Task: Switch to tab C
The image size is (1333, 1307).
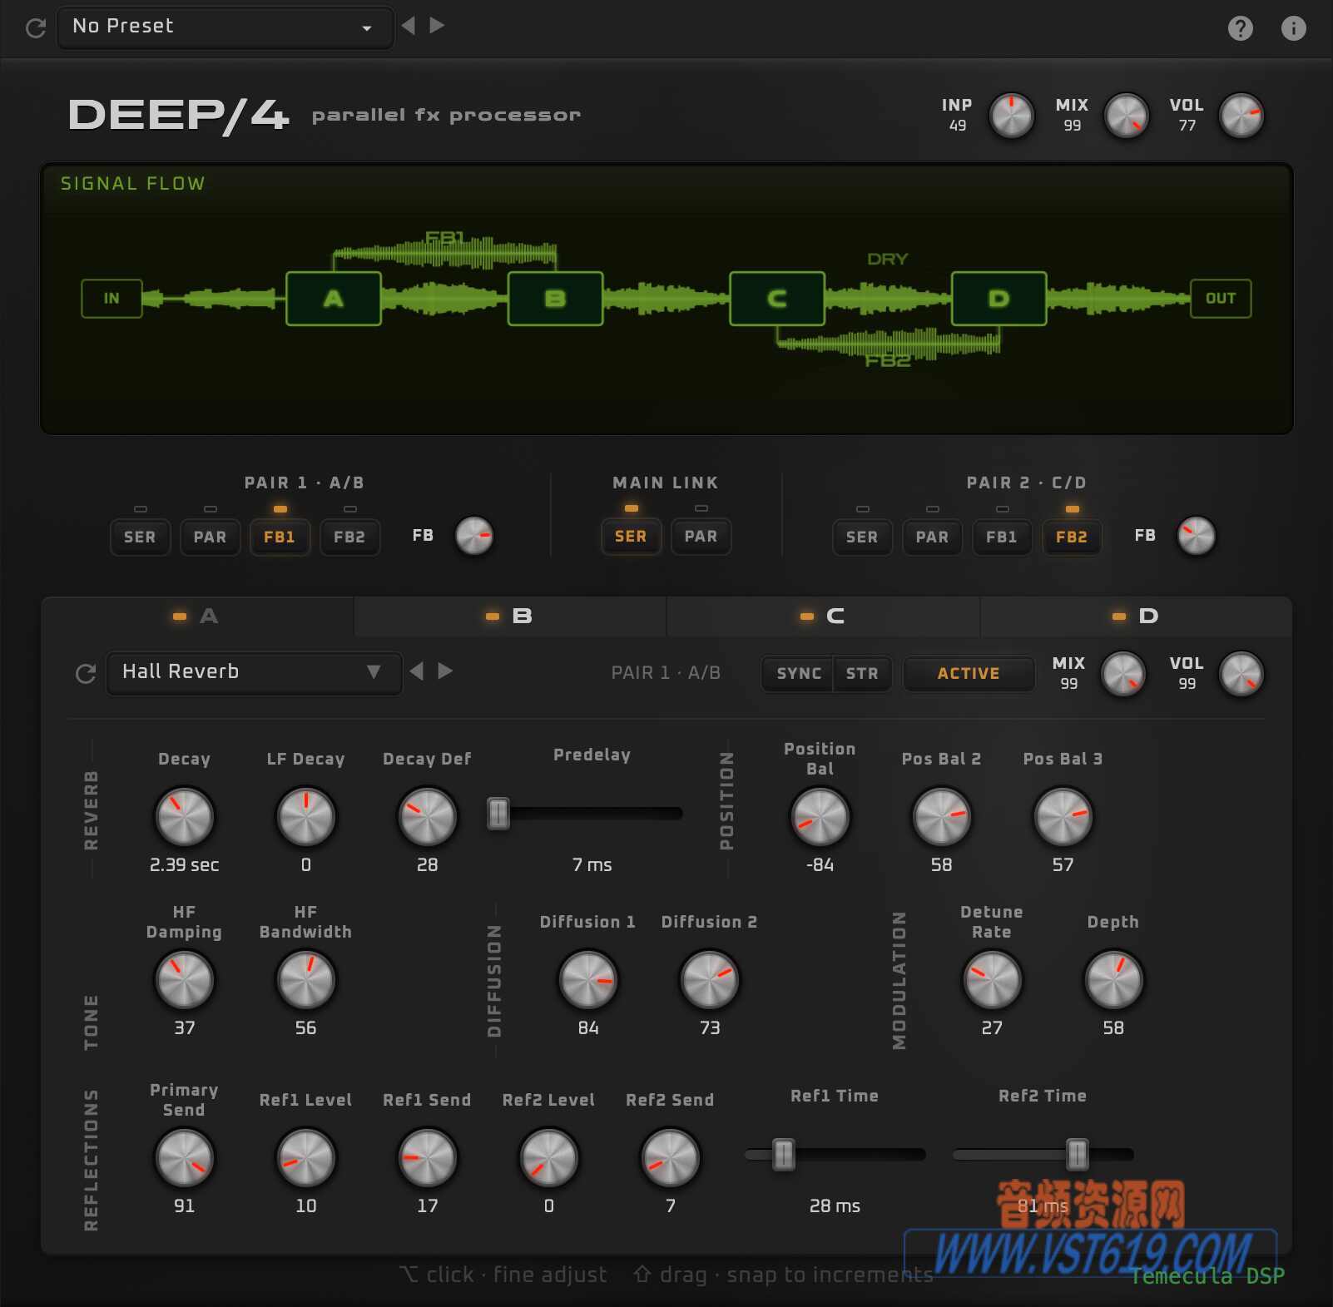Action: pyautogui.click(x=822, y=616)
